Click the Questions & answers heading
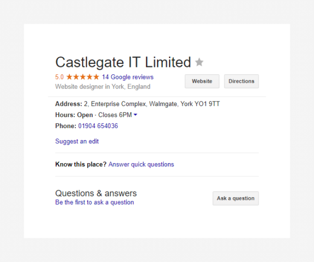Viewport: 314px width, 262px height. [96, 193]
